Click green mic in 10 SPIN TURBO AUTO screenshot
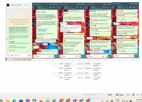The width and height of the screenshot is (142, 102). (x=110, y=56)
